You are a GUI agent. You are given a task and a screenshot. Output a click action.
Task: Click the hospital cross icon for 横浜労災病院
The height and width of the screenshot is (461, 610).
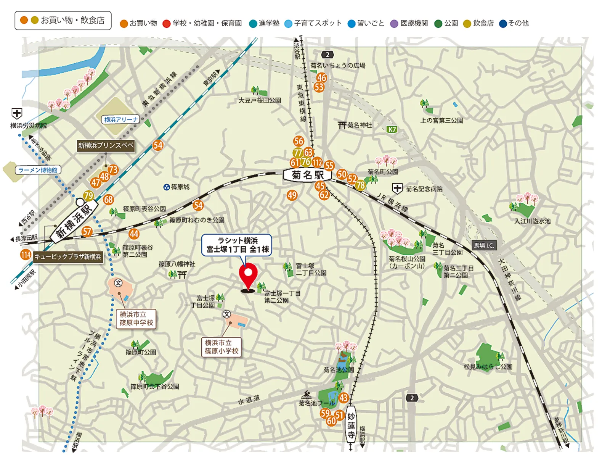click(x=17, y=113)
